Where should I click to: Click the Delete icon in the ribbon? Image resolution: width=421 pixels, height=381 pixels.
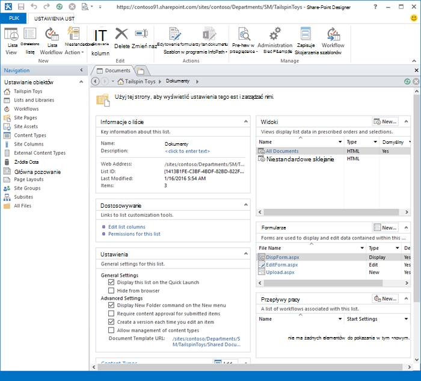coord(121,34)
